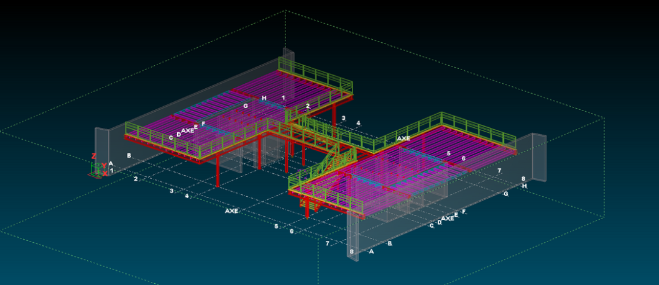Select grid label B beside the left wall
Screen dimensions: 659x285
[x=129, y=155]
